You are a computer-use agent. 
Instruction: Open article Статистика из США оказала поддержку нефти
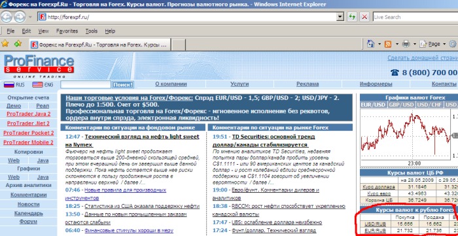tap(142, 206)
